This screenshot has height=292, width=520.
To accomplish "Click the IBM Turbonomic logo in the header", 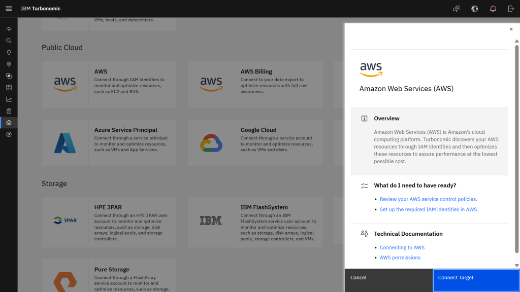I will 40,8.
